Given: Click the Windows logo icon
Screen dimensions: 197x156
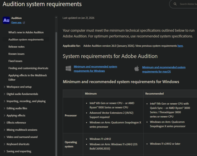Looking at the screenshot, I should click(x=68, y=68).
